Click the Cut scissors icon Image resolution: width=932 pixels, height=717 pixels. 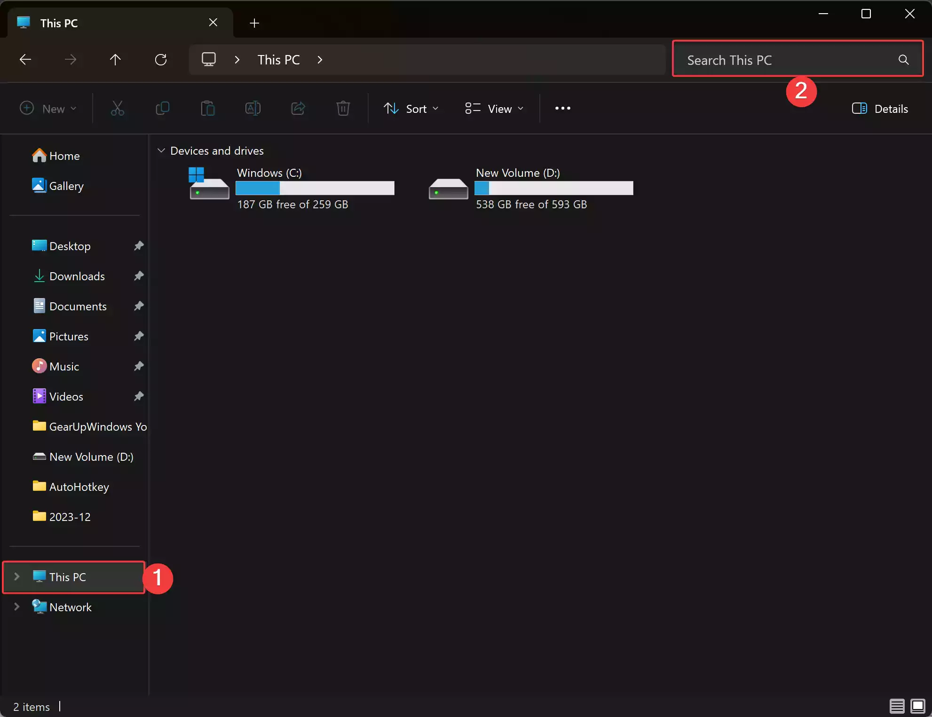pyautogui.click(x=118, y=109)
